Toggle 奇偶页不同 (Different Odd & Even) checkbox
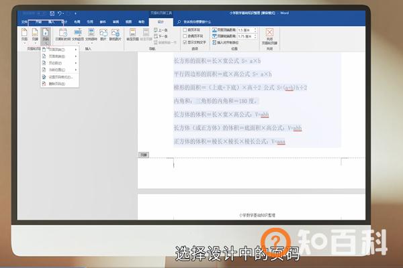 coord(185,36)
